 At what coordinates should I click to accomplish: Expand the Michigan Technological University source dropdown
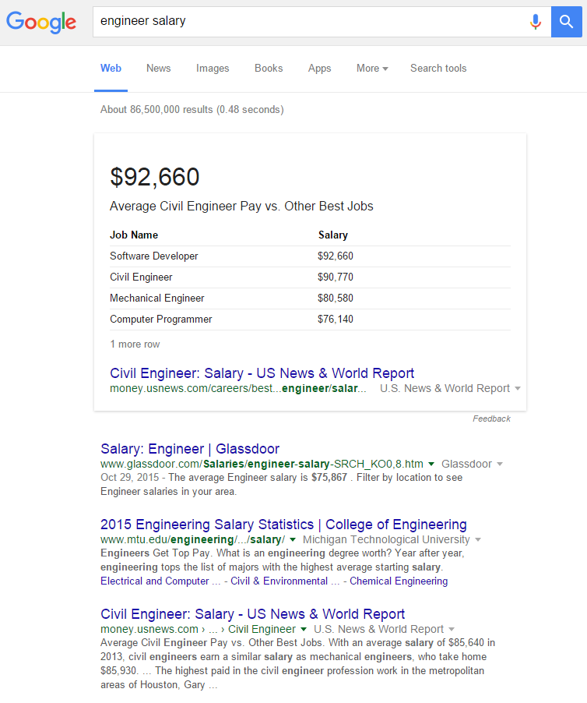click(478, 539)
